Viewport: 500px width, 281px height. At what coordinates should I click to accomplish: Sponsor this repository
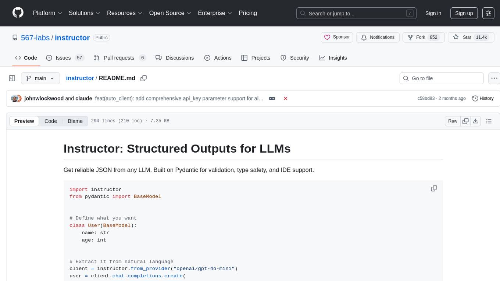pos(337,37)
